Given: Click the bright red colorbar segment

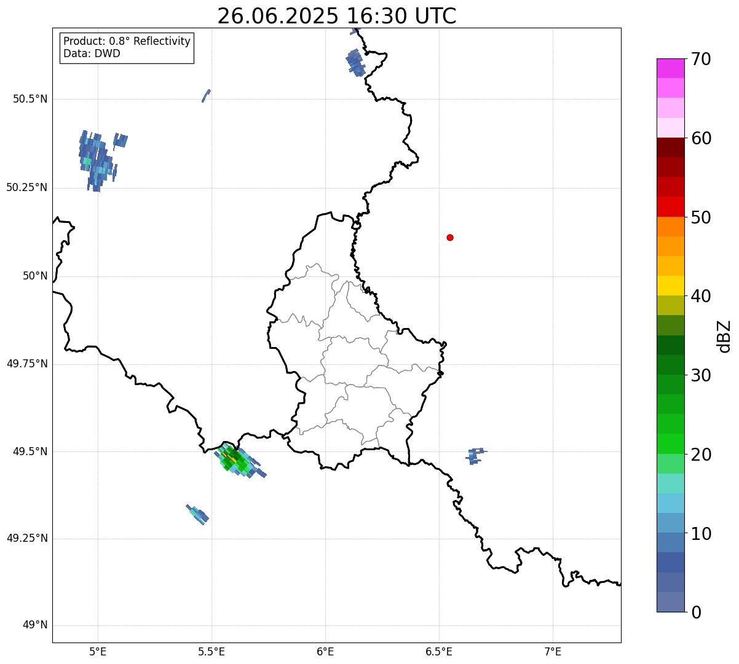Looking at the screenshot, I should pos(670,207).
